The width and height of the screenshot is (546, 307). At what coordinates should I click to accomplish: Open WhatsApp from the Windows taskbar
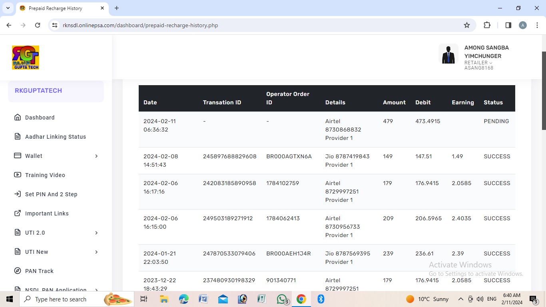[282, 299]
